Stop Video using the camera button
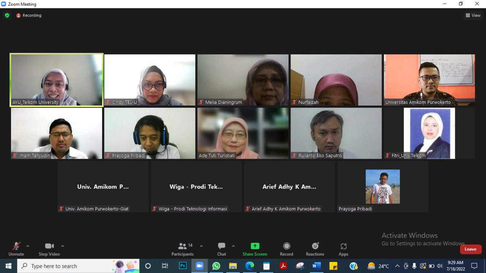486x273 pixels. point(49,246)
